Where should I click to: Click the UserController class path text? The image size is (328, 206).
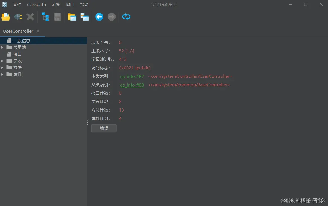(x=190, y=76)
